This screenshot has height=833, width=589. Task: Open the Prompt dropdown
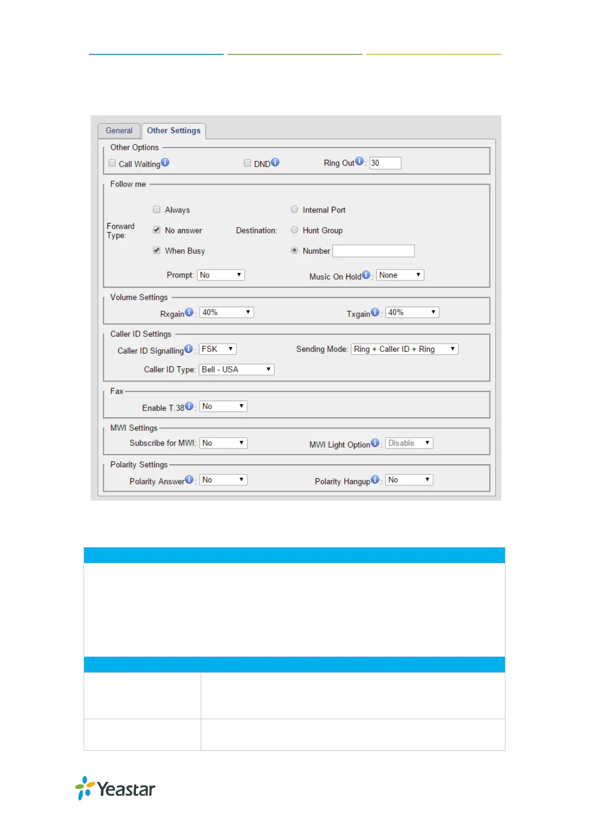(221, 275)
